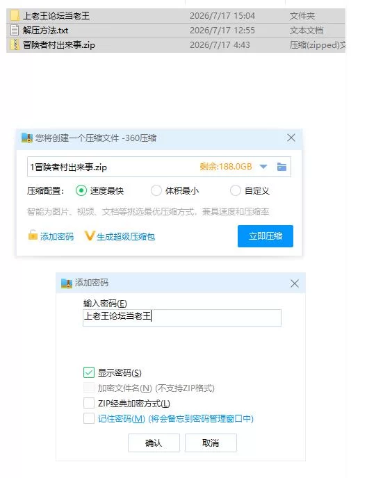
Task: Uncheck the 显示密码(S) checkbox
Action: [89, 372]
